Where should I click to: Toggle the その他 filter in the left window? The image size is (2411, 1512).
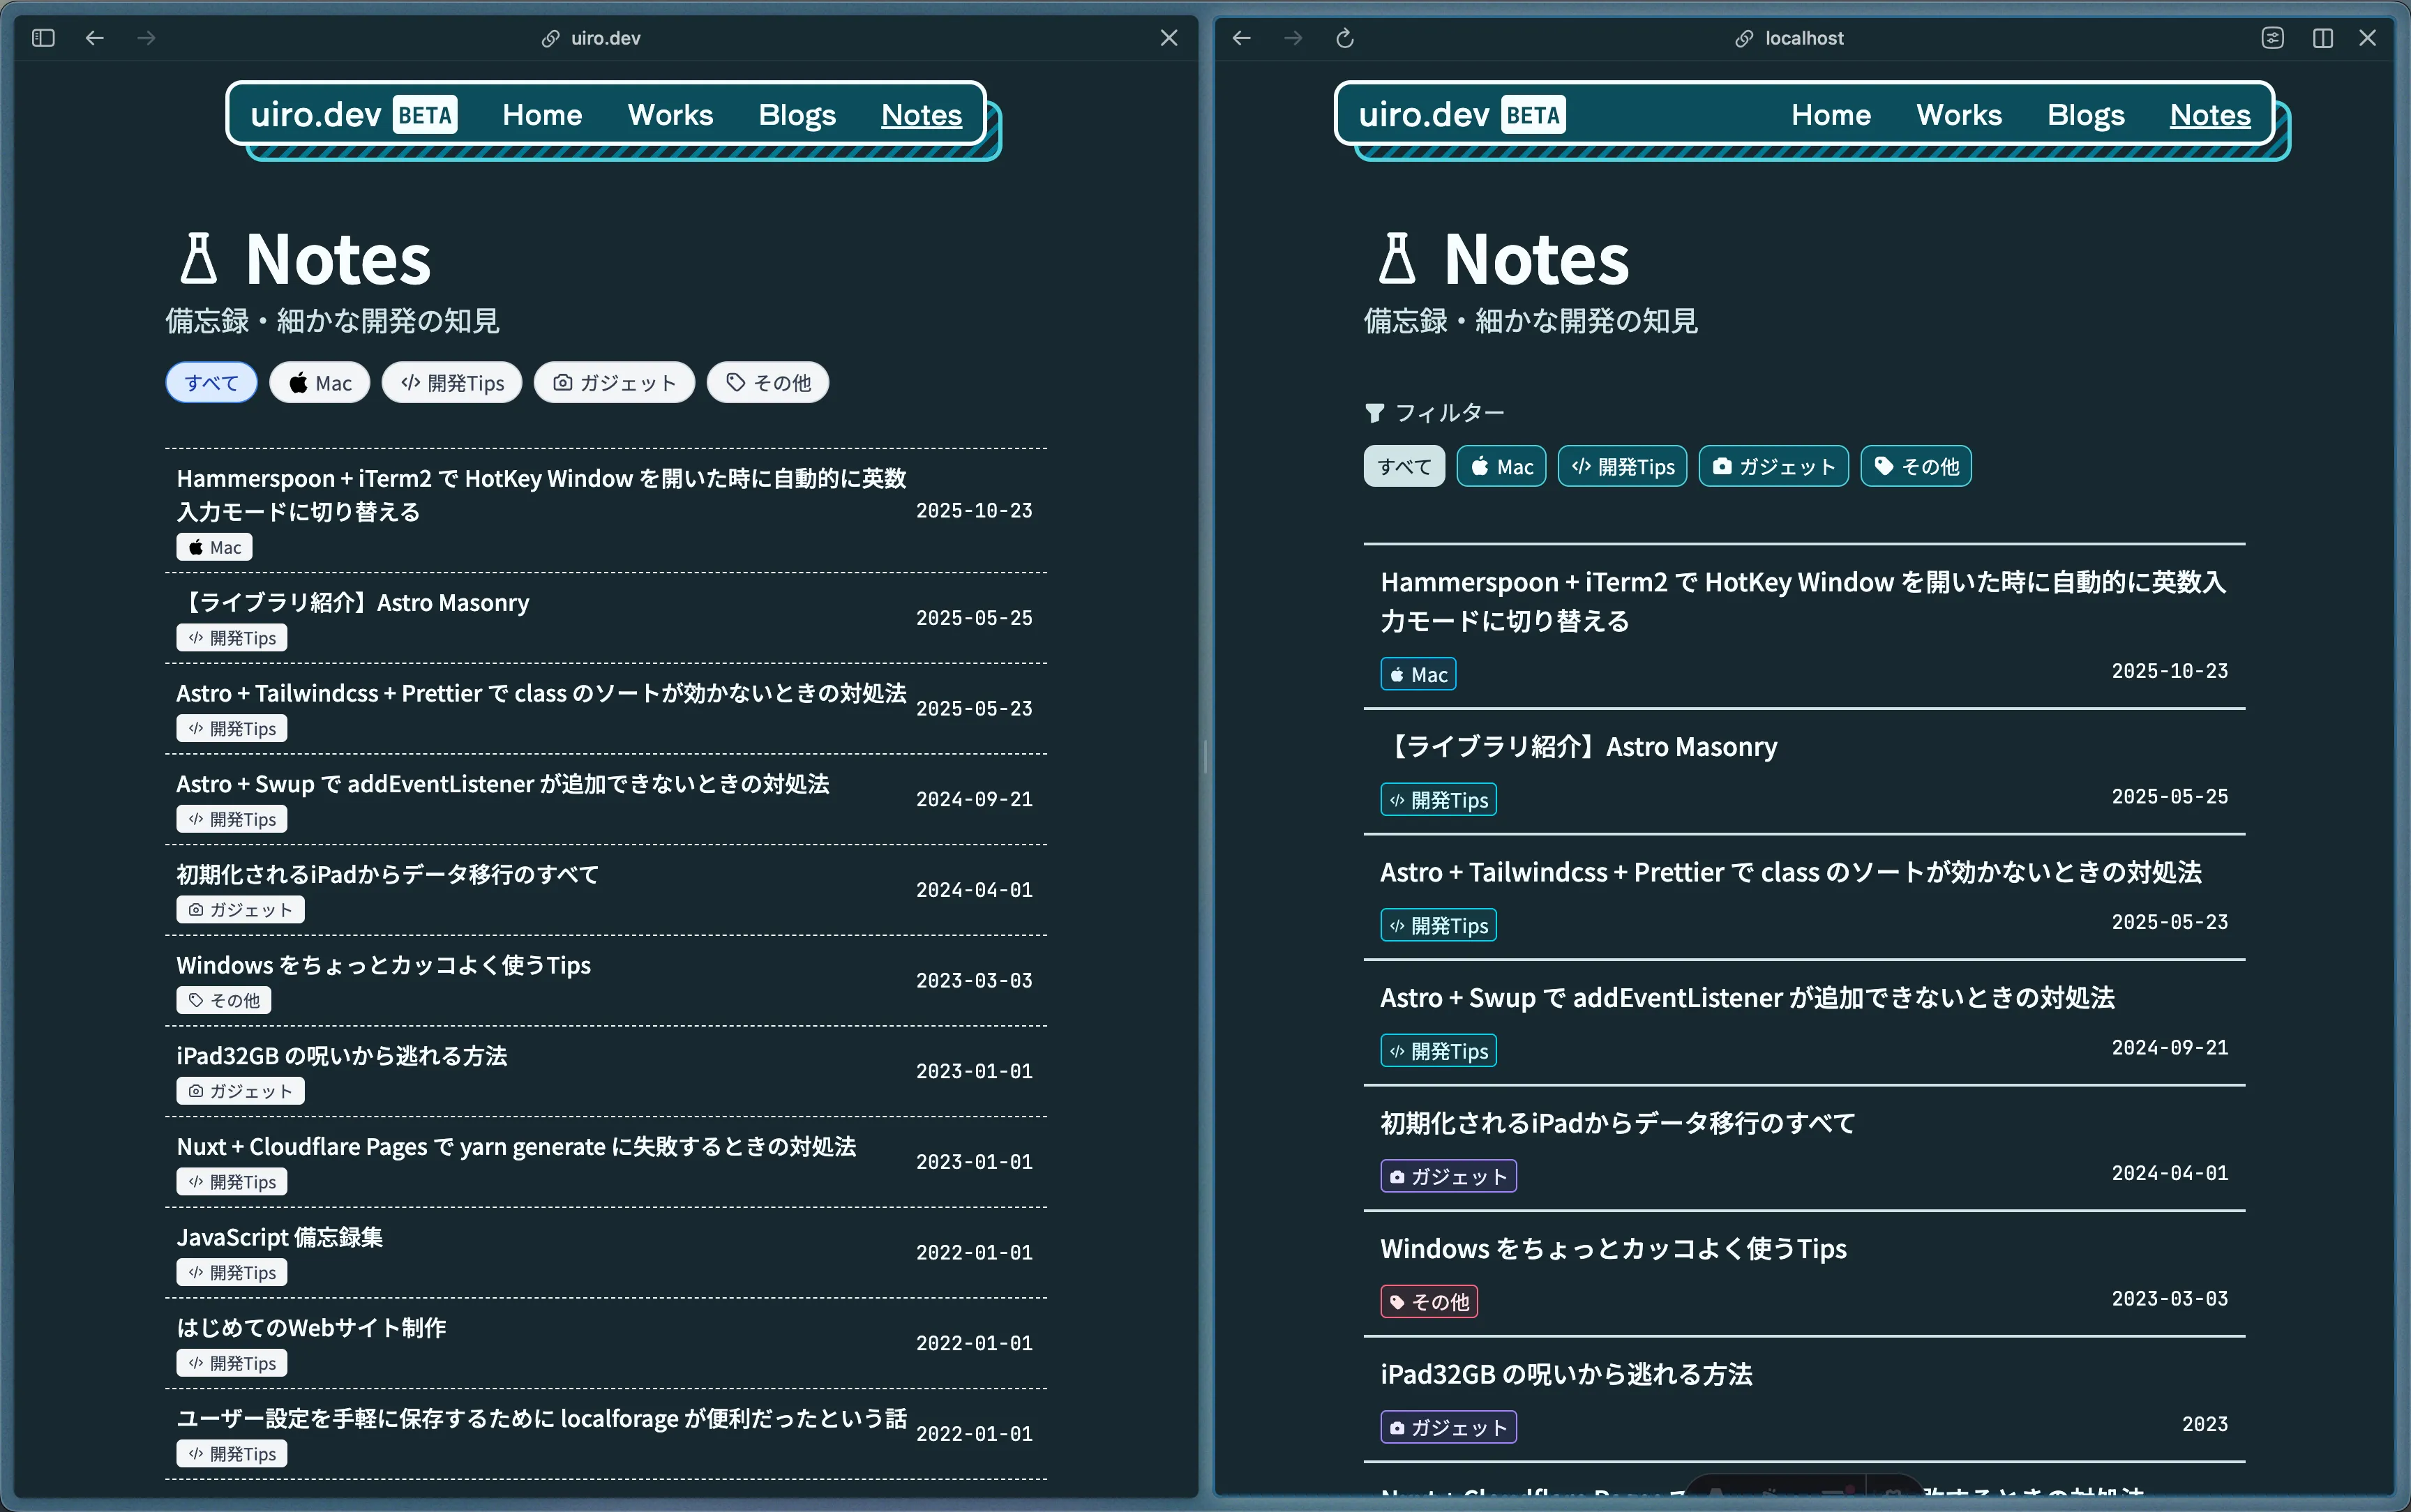click(767, 382)
